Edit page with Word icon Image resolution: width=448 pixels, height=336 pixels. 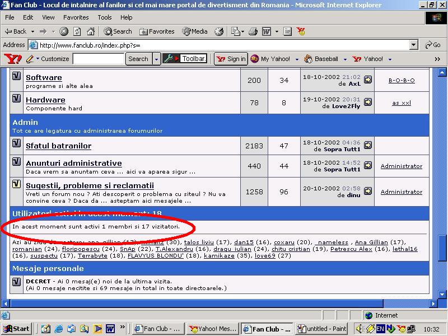tap(267, 31)
